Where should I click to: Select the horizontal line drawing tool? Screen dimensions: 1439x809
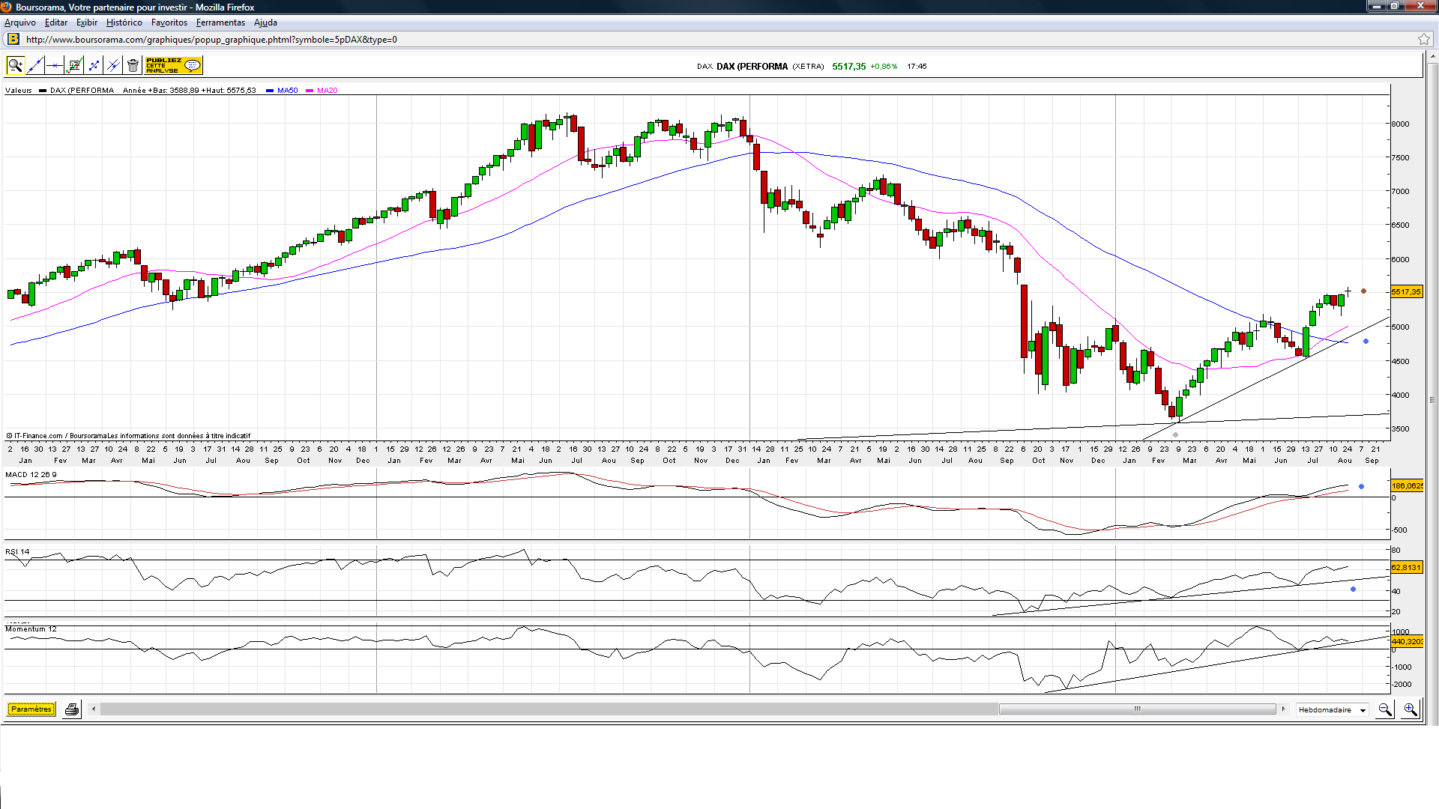54,66
